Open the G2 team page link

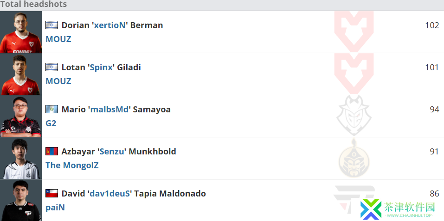click(51, 123)
